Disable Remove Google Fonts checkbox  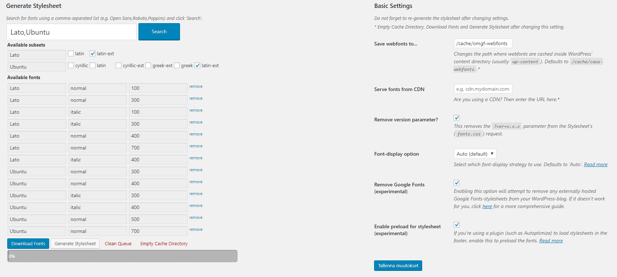[x=457, y=183]
